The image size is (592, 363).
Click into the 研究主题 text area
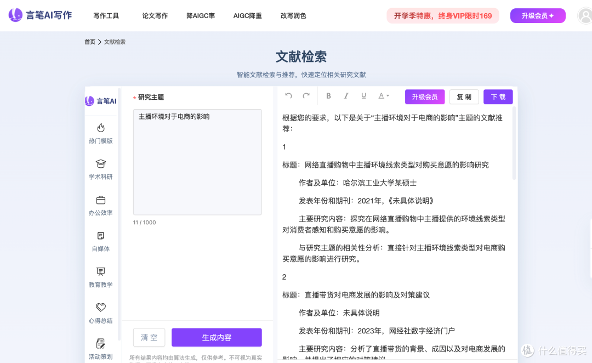point(197,162)
